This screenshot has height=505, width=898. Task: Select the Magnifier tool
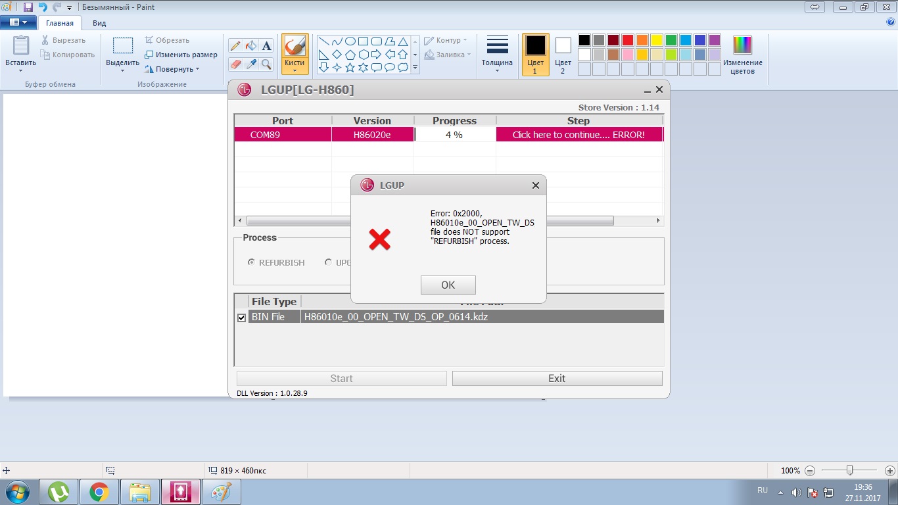tap(266, 64)
